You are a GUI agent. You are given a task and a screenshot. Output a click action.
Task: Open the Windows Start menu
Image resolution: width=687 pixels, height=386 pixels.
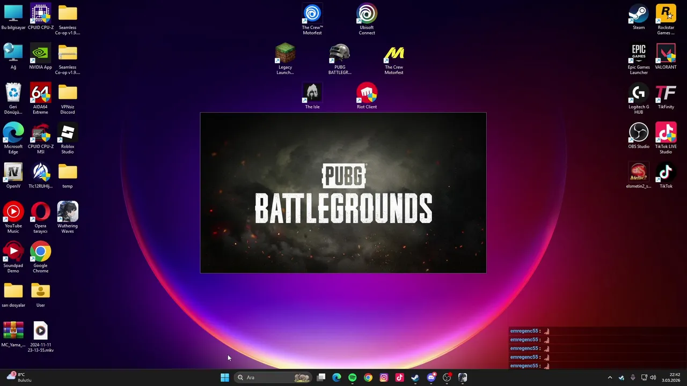click(225, 377)
